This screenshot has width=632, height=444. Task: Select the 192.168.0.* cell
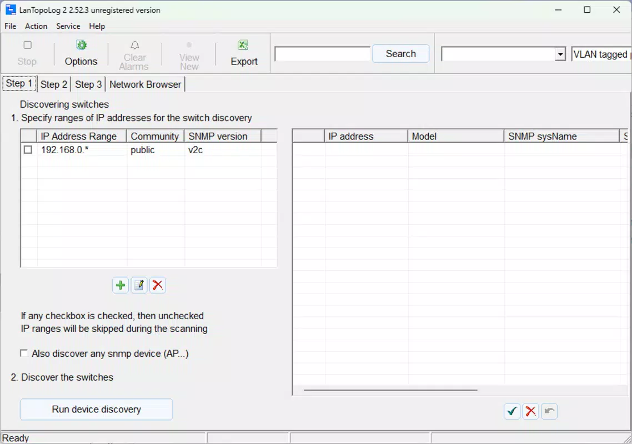pos(82,150)
